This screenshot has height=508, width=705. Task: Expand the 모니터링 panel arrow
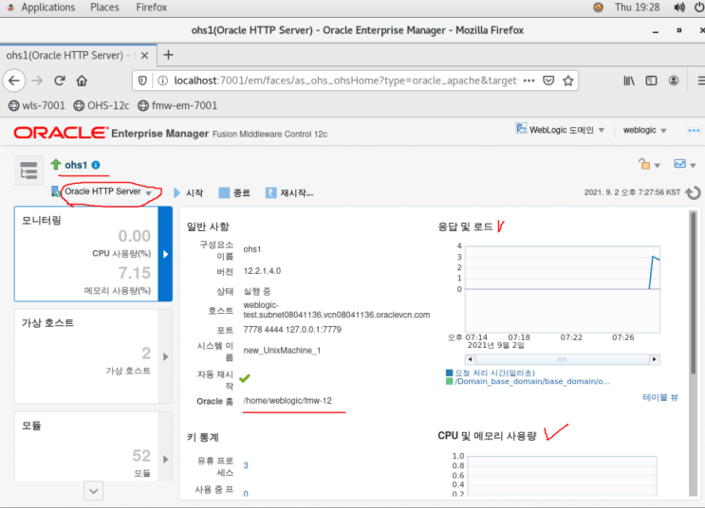[x=165, y=254]
